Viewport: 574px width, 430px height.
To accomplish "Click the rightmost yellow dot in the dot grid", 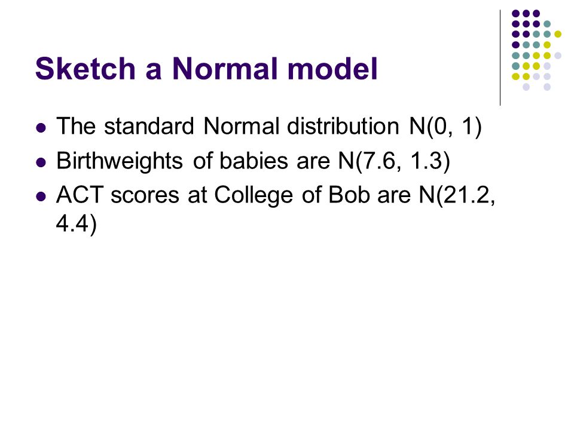I will [x=557, y=35].
